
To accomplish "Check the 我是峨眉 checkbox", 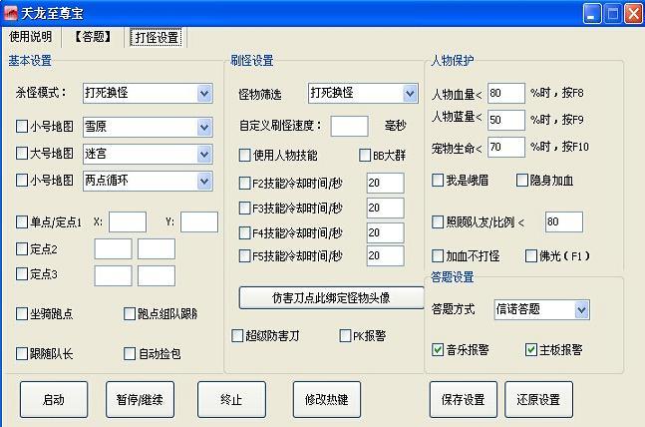I will coord(438,180).
